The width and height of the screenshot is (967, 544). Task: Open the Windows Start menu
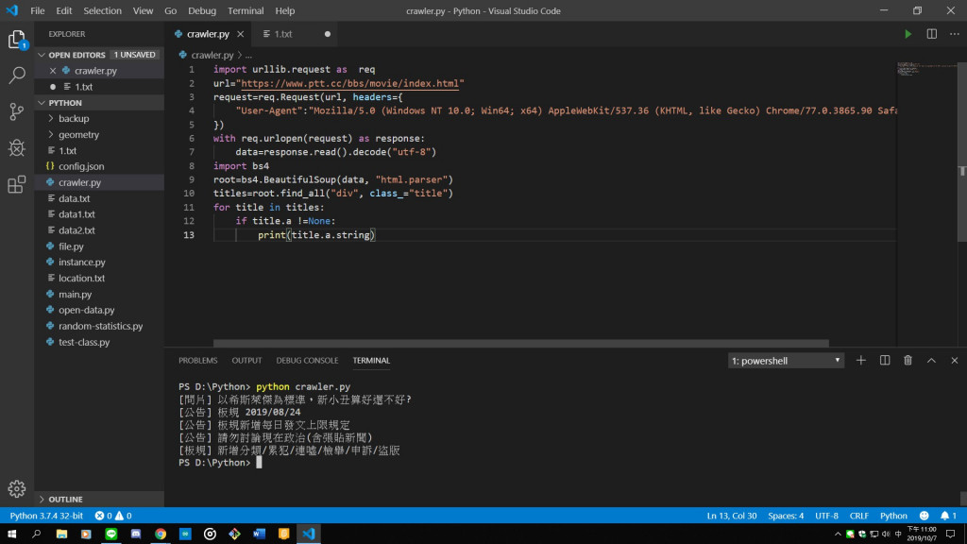pyautogui.click(x=11, y=534)
